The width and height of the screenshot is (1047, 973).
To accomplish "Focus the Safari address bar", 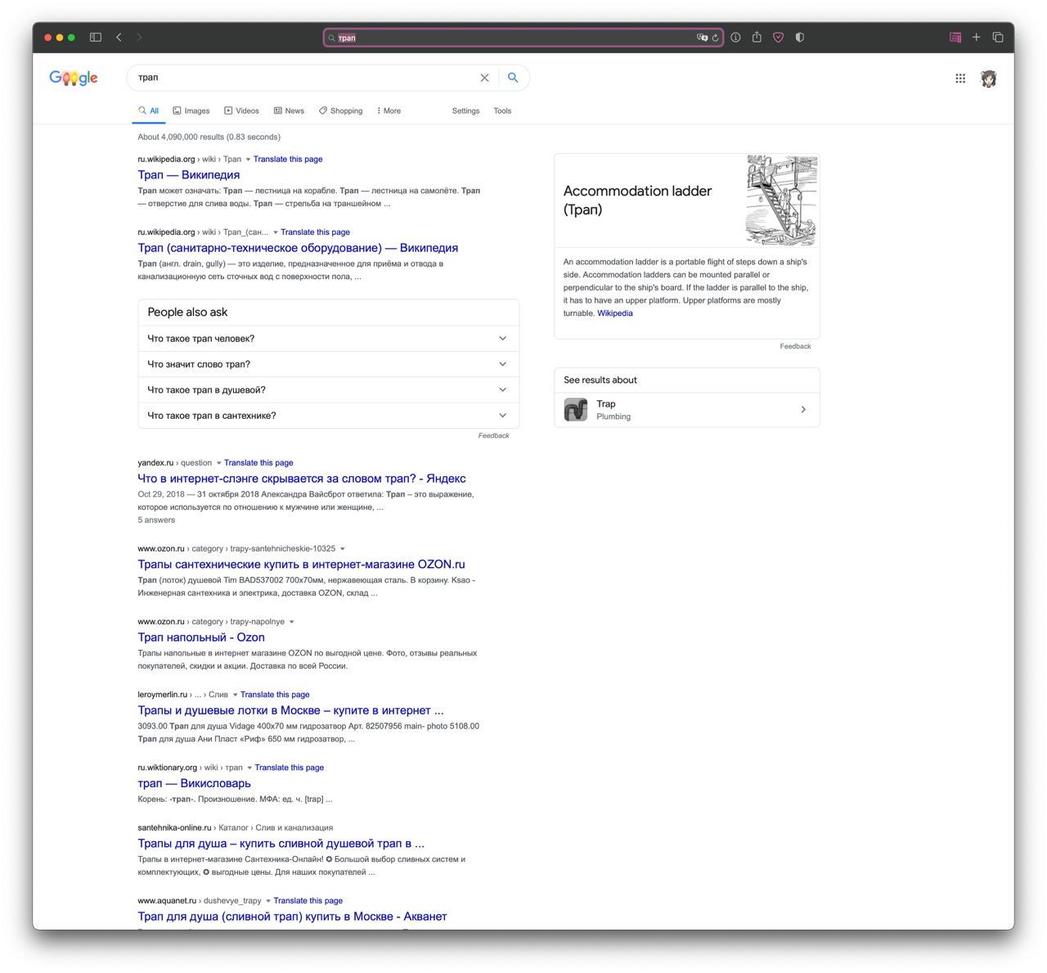I will click(x=523, y=38).
